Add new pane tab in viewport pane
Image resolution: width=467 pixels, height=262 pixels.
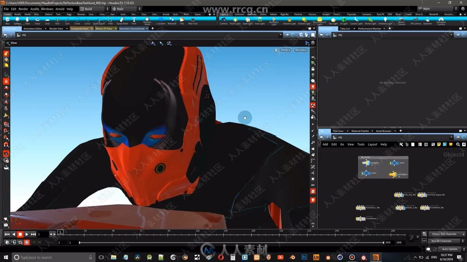click(153, 28)
